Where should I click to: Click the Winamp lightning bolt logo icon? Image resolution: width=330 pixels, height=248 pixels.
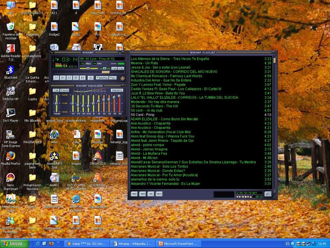(122, 78)
